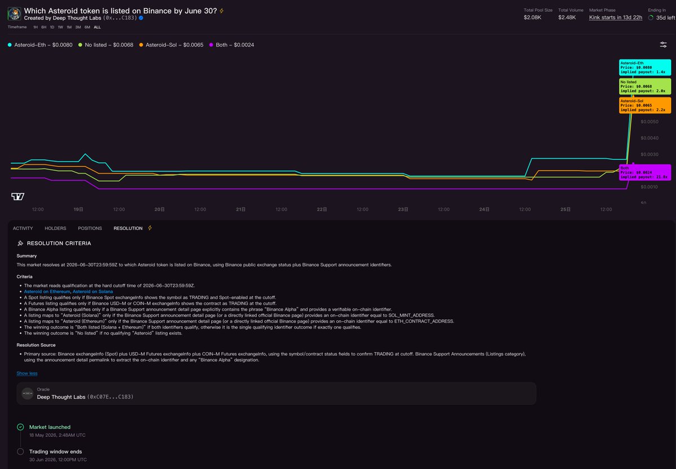This screenshot has width=676, height=469.
Task: Click the empty circle beside Trading window ends
Action: pyautogui.click(x=20, y=452)
